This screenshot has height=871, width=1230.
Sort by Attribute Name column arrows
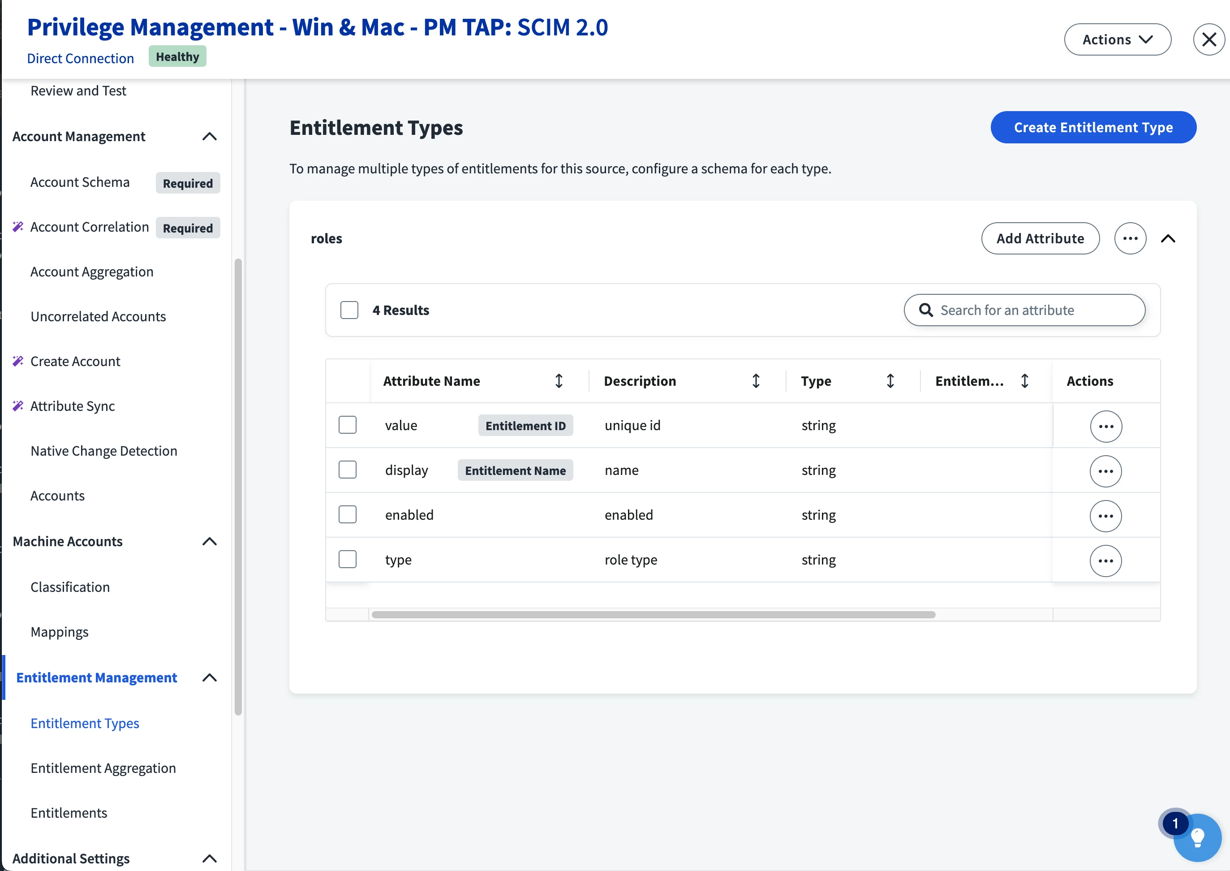[x=559, y=381]
